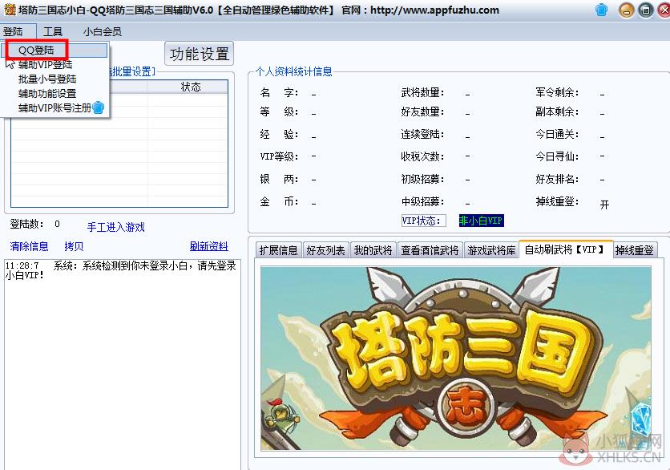This screenshot has width=670, height=470.
Task: Click the 银两 label
Action: (x=280, y=179)
